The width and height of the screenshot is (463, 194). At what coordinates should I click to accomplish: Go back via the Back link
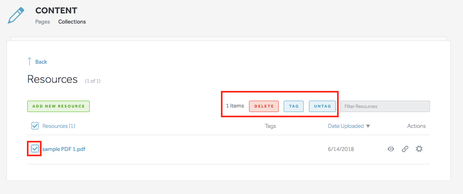pyautogui.click(x=41, y=62)
